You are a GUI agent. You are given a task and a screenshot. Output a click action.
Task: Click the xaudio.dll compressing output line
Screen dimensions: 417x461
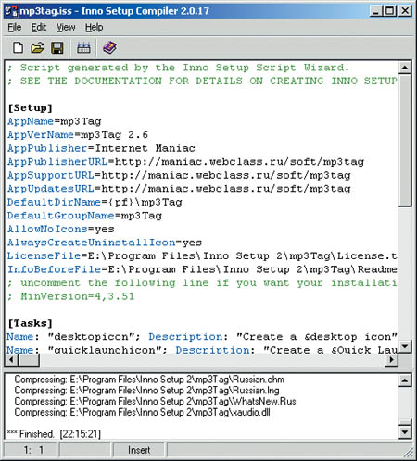[x=142, y=413]
